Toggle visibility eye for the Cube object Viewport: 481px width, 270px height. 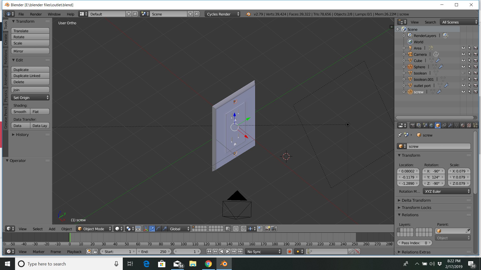(x=463, y=60)
